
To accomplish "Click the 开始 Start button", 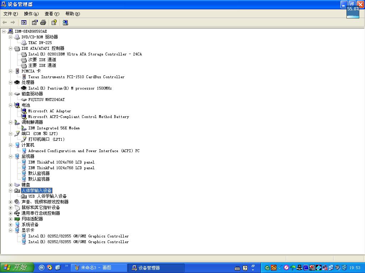I will [17, 268].
